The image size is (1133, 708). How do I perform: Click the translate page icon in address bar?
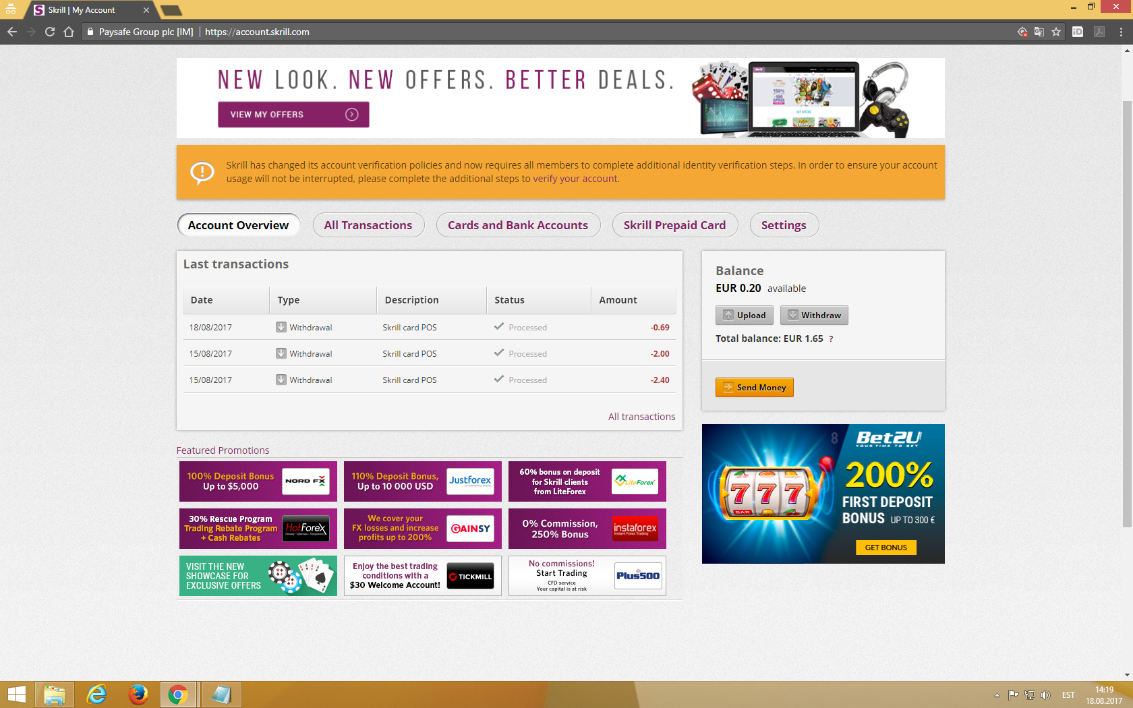pyautogui.click(x=1039, y=32)
